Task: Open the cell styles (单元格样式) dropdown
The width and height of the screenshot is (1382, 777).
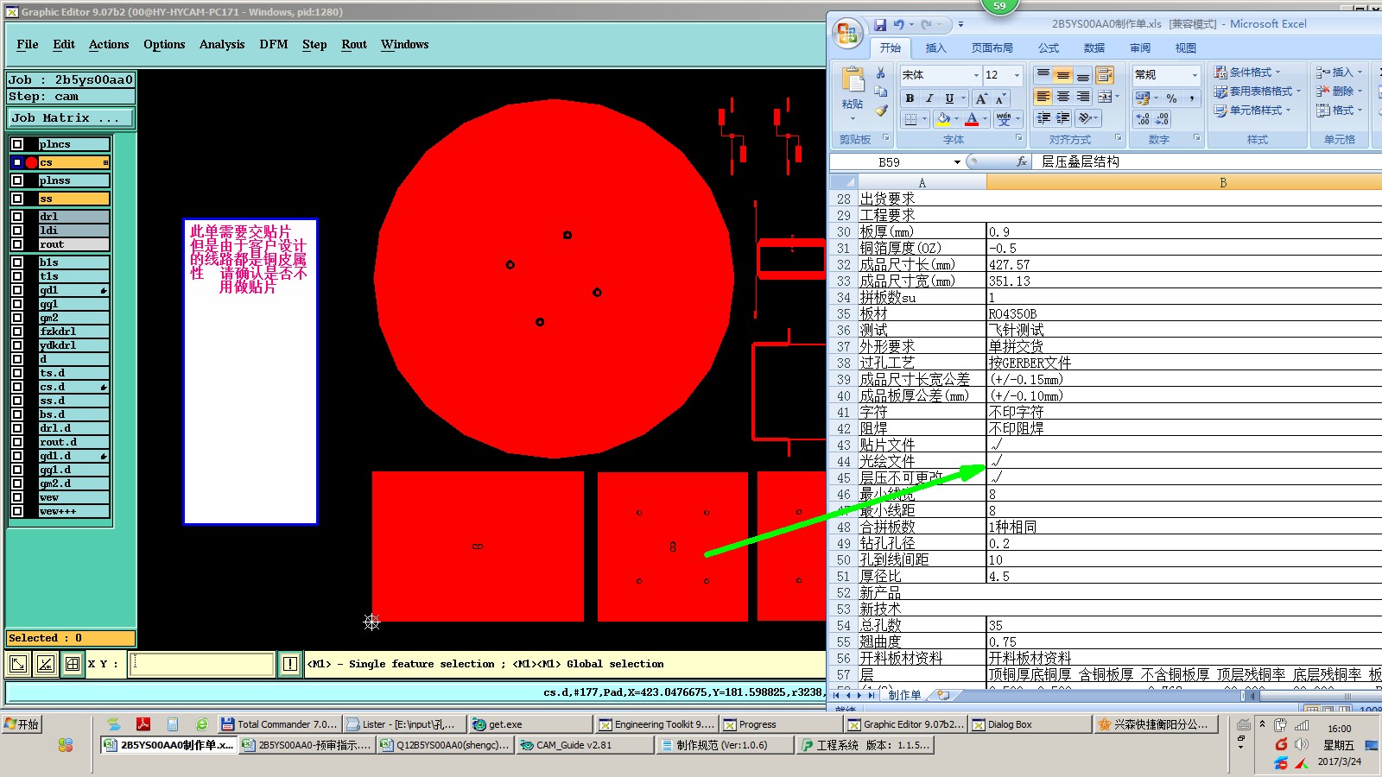Action: 1252,111
